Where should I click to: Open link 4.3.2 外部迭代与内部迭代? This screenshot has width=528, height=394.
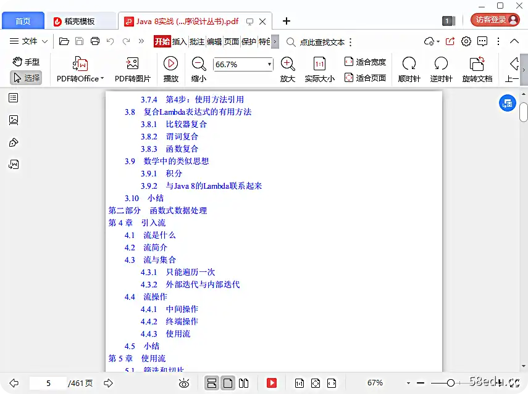190,284
